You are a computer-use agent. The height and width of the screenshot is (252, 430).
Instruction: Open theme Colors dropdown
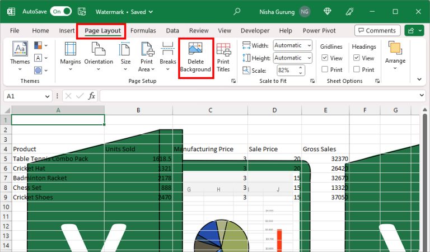41,45
